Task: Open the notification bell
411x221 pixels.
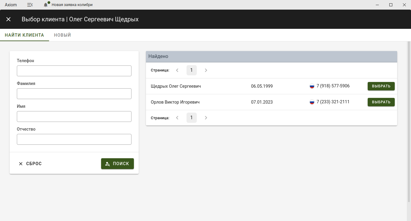Action: [x=46, y=5]
